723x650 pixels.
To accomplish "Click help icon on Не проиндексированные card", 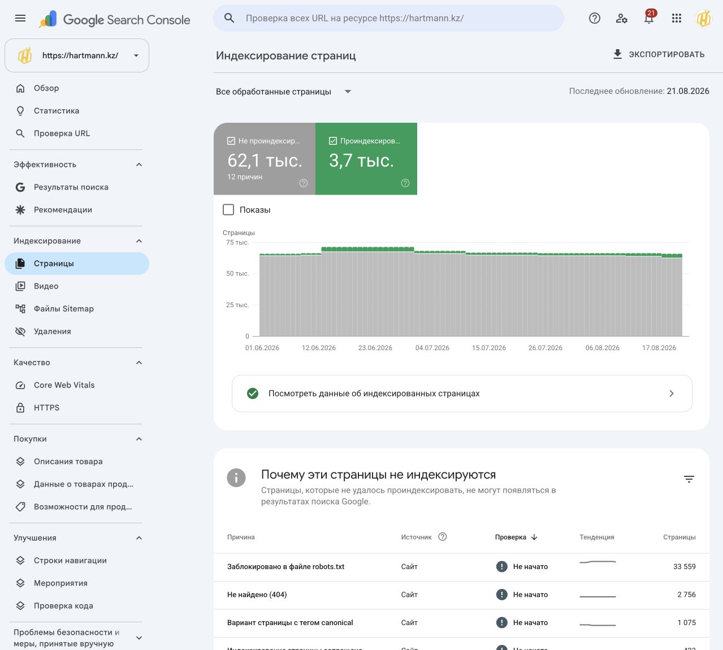I will (x=304, y=183).
